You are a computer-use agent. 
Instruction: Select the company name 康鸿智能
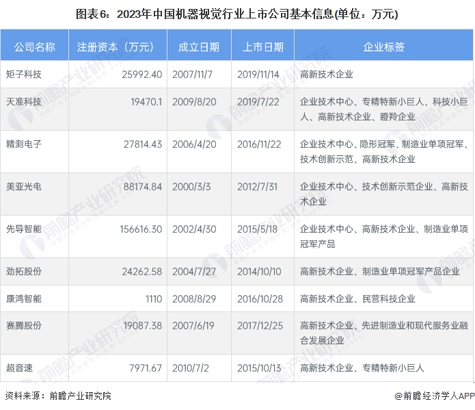24,298
